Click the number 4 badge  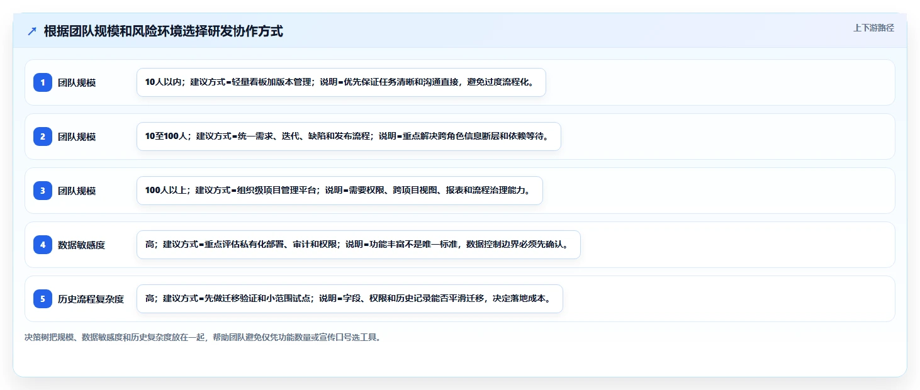point(43,245)
